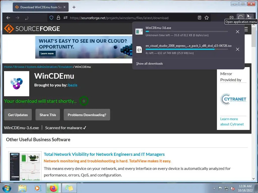Open Total Network Visibility article title
Image resolution: width=258 pixels, height=193 pixels.
tap(104, 154)
